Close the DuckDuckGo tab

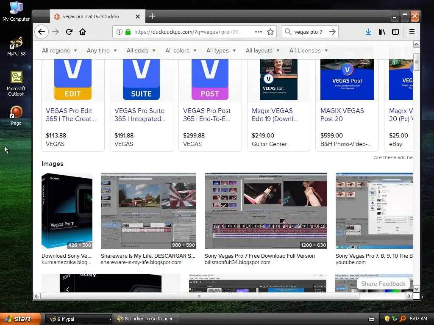pos(138,17)
